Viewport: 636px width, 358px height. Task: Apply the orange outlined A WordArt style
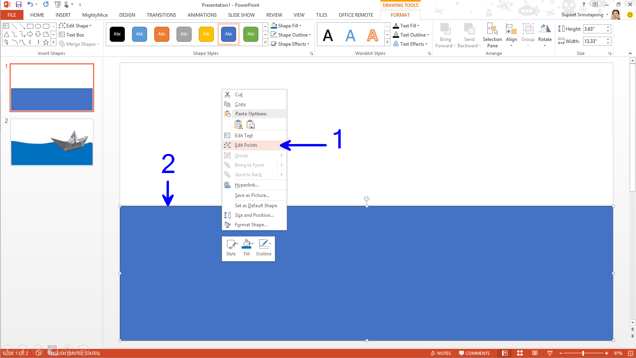click(372, 35)
